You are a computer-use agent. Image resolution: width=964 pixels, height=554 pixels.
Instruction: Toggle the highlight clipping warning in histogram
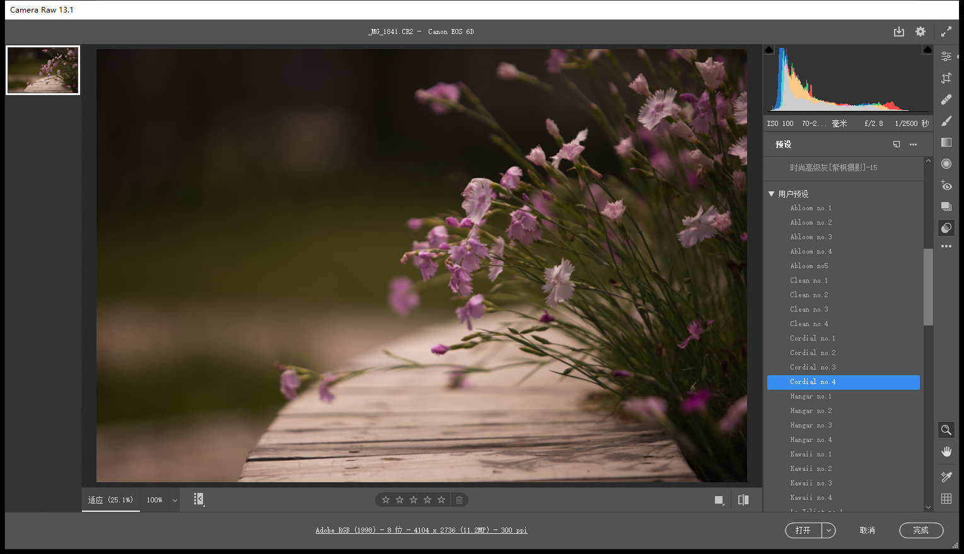tap(927, 50)
